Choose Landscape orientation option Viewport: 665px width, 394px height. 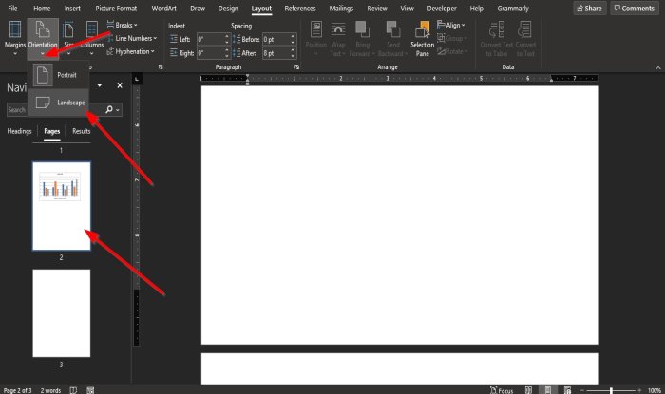pos(59,103)
